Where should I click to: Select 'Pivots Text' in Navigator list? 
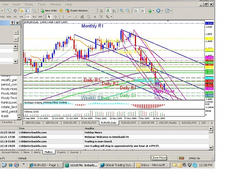(x=9, y=98)
